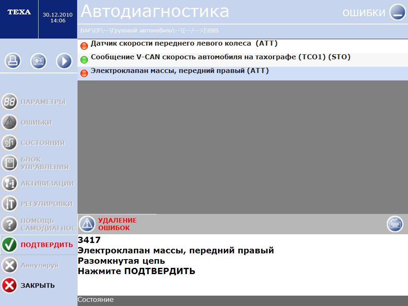This screenshot has width=408, height=306.
Task: Click the УДАЛЕНИЕ ОШИБОК red heading
Action: tap(117, 224)
